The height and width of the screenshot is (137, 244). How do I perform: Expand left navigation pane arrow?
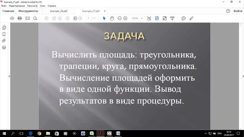click(x=9, y=76)
